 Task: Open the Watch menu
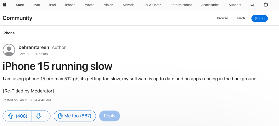90,5
